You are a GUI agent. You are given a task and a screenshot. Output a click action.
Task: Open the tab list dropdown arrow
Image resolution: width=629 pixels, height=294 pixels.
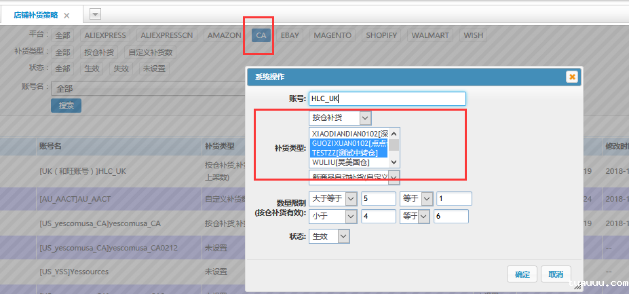pos(95,14)
